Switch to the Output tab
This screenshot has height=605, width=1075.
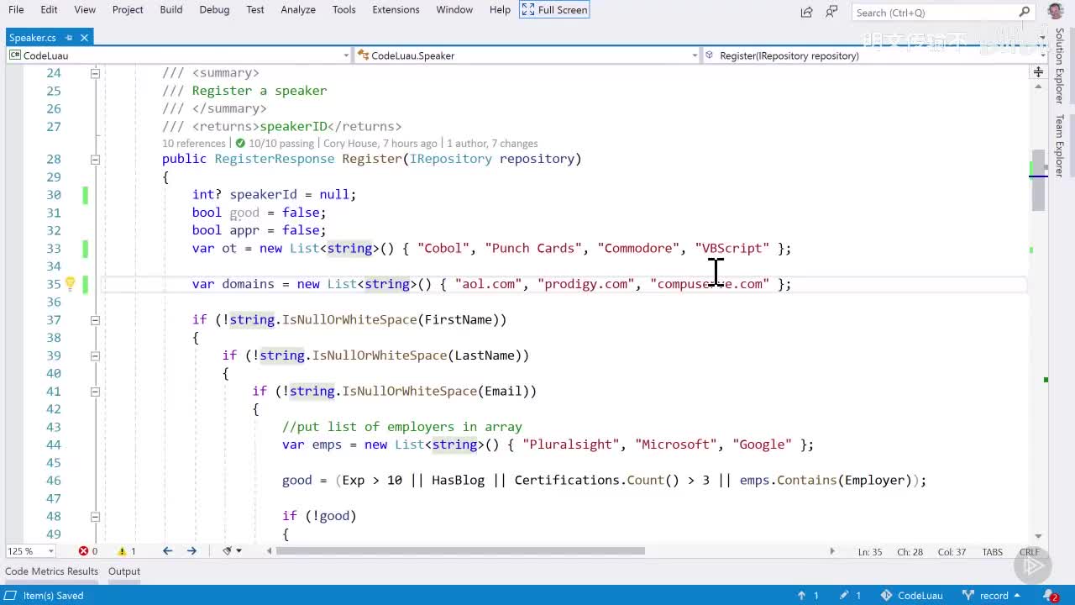point(123,571)
